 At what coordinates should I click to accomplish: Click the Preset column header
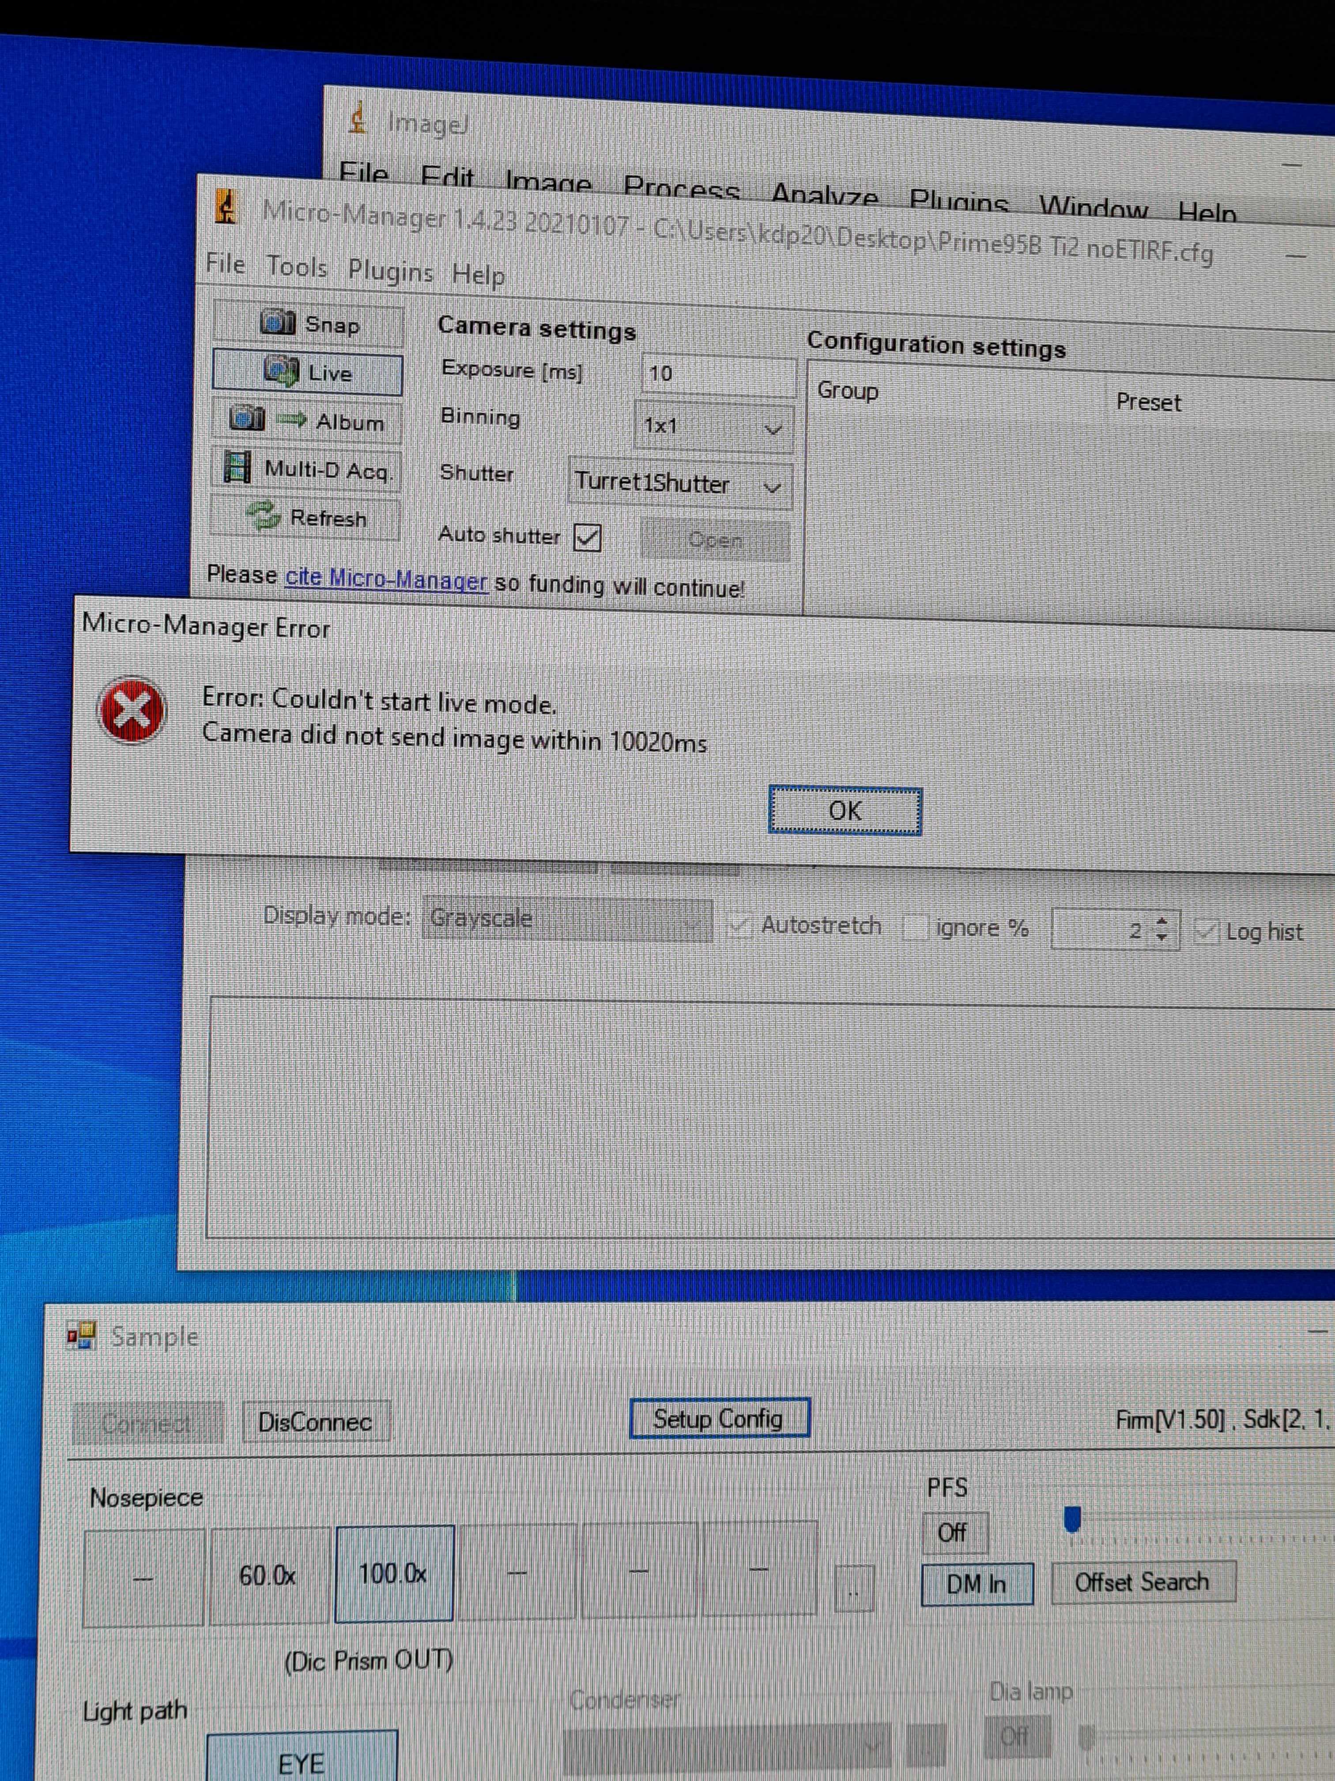click(x=1148, y=402)
